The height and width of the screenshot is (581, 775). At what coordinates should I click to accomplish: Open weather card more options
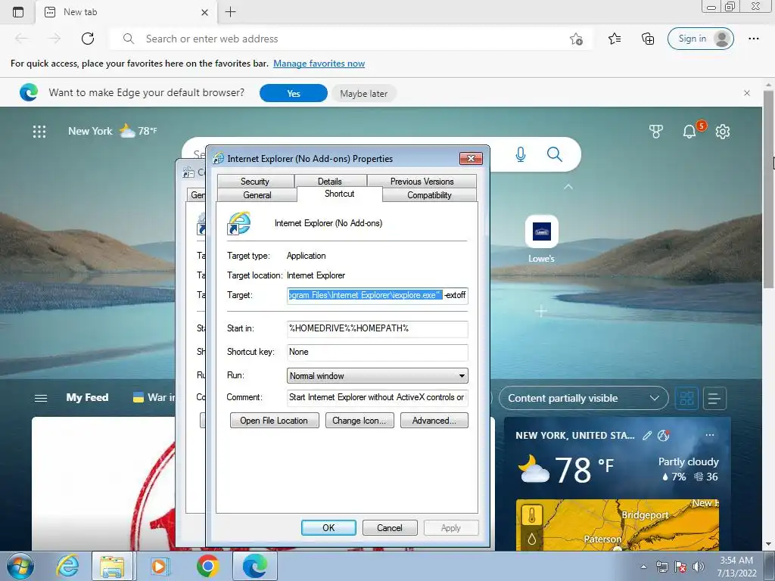[x=710, y=435]
